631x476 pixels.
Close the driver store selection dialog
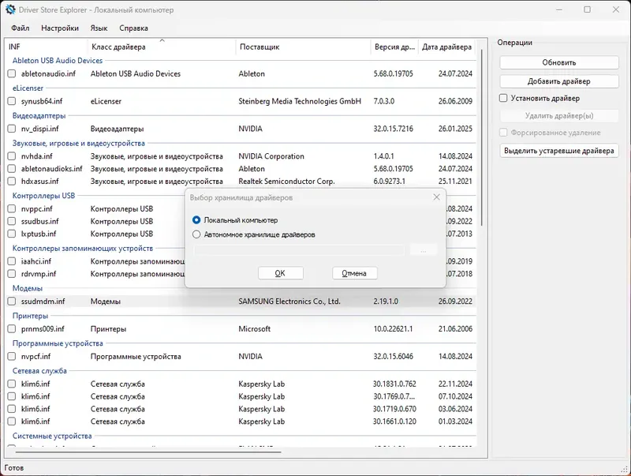pos(437,197)
